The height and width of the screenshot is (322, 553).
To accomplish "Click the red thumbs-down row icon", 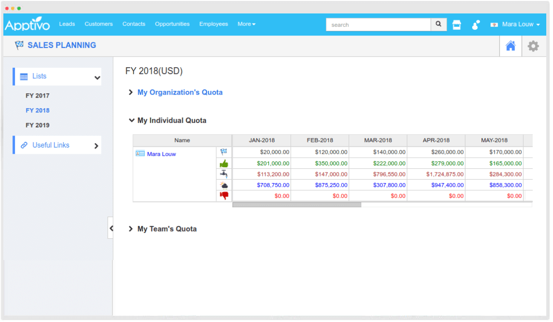I will (224, 196).
